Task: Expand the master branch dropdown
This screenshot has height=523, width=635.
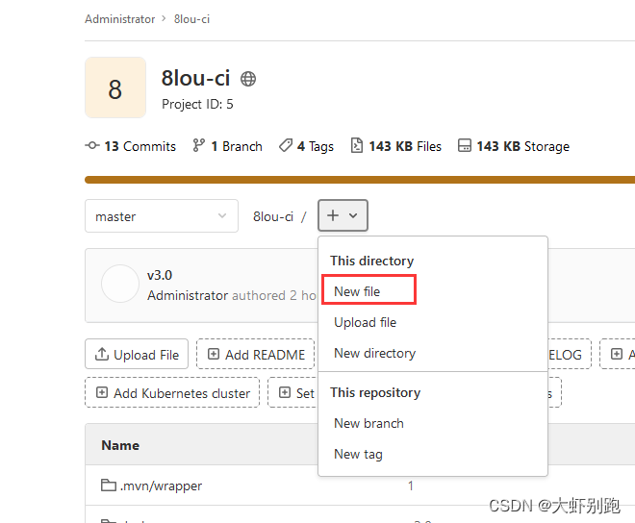Action: pyautogui.click(x=161, y=216)
